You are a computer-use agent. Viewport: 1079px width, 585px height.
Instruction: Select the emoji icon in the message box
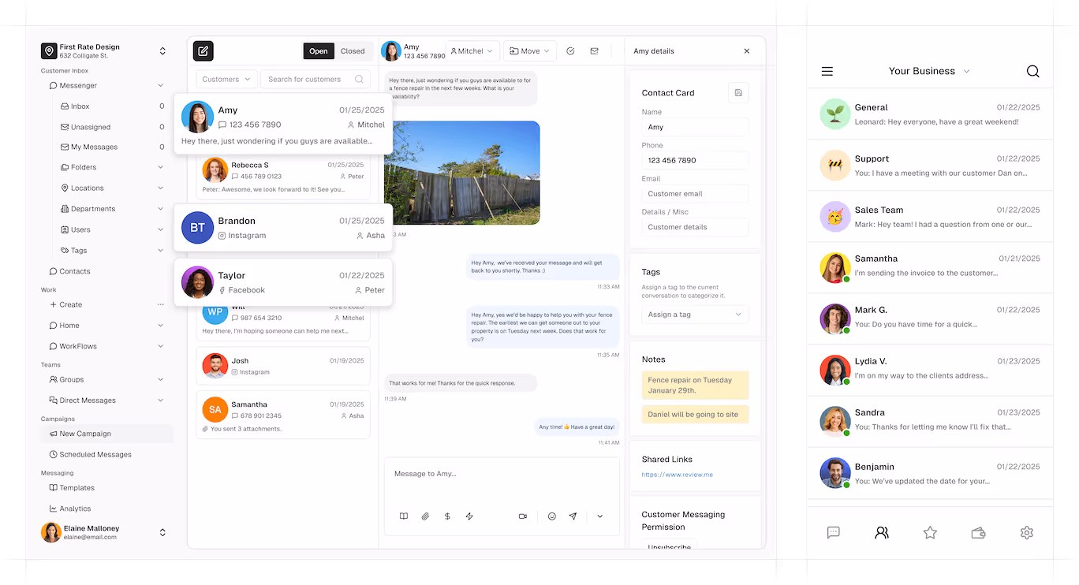551,516
